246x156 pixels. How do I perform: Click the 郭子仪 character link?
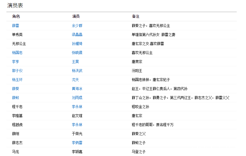(17, 71)
